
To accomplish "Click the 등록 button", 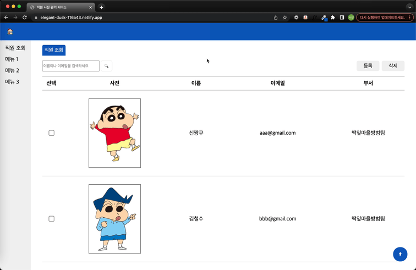I will pyautogui.click(x=368, y=66).
